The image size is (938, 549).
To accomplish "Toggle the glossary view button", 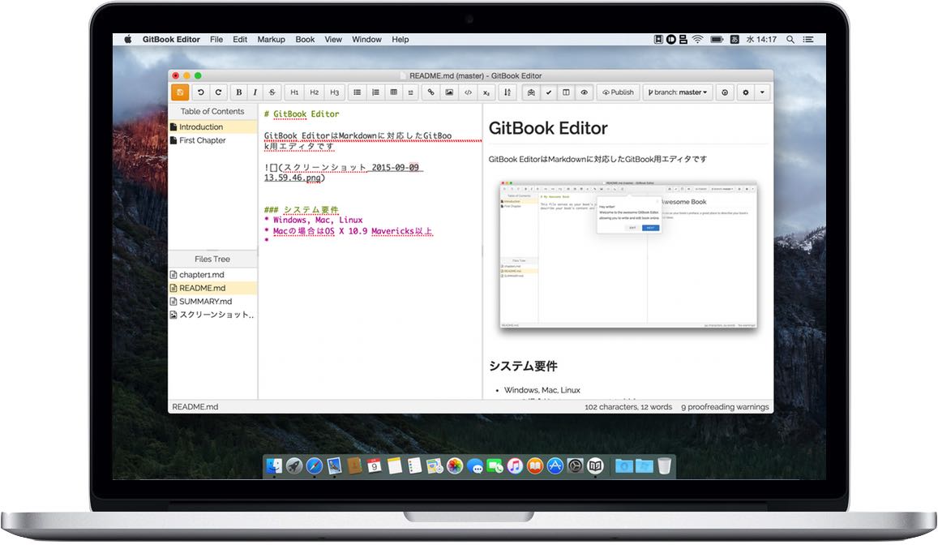I will point(531,92).
